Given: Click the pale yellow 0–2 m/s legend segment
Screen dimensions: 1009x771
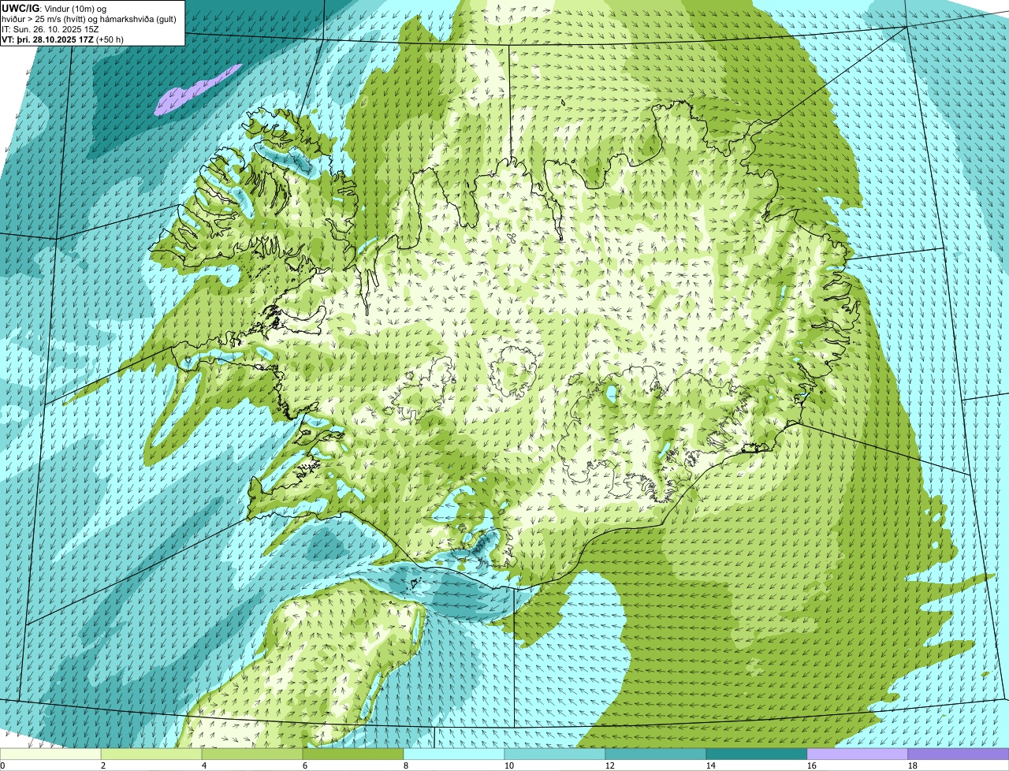Looking at the screenshot, I should point(50,754).
